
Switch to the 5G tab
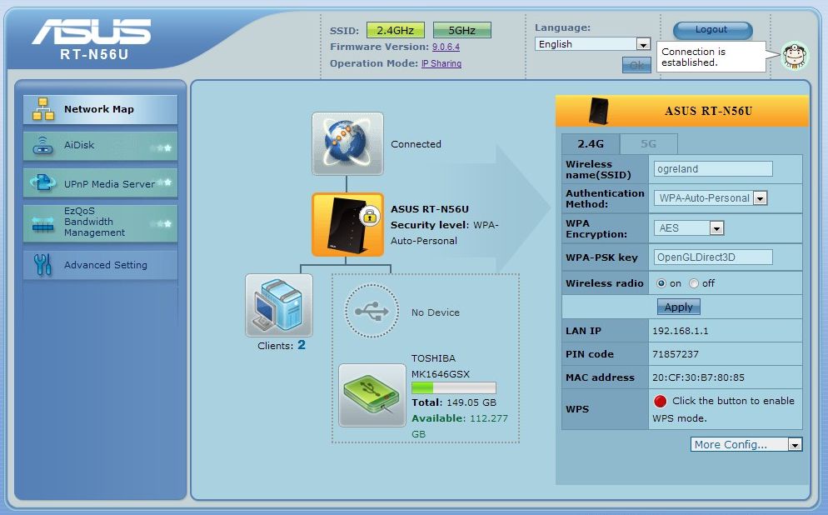(648, 143)
